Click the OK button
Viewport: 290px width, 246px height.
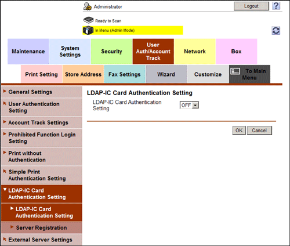coord(239,131)
